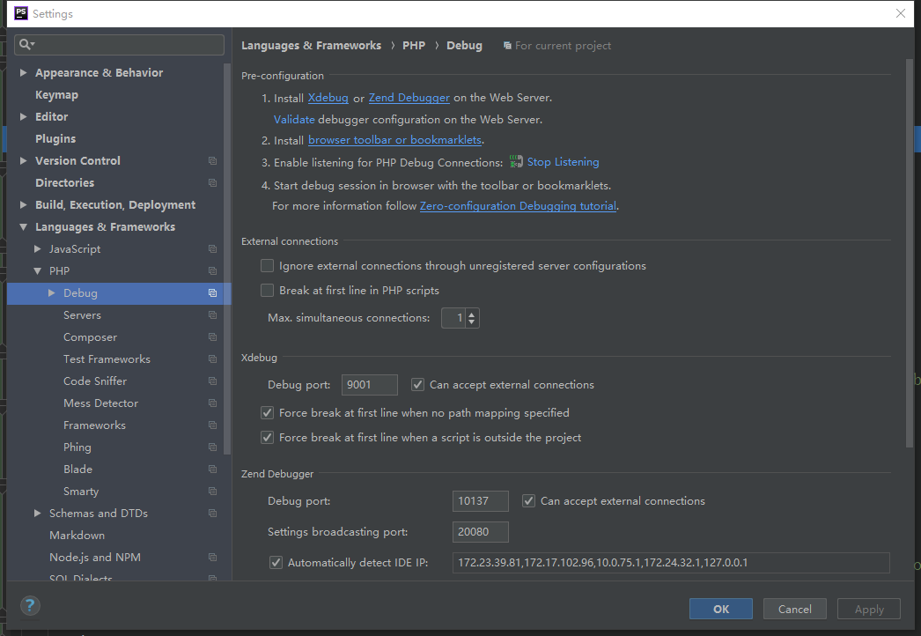
Task: Click the PhpStorm logo in title bar
Action: (x=20, y=13)
